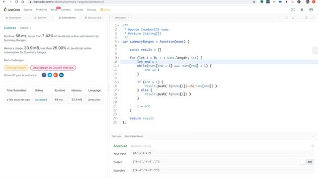The width and height of the screenshot is (318, 178).
Task: Open Explore in the top navigation
Action: pyautogui.click(x=28, y=10)
